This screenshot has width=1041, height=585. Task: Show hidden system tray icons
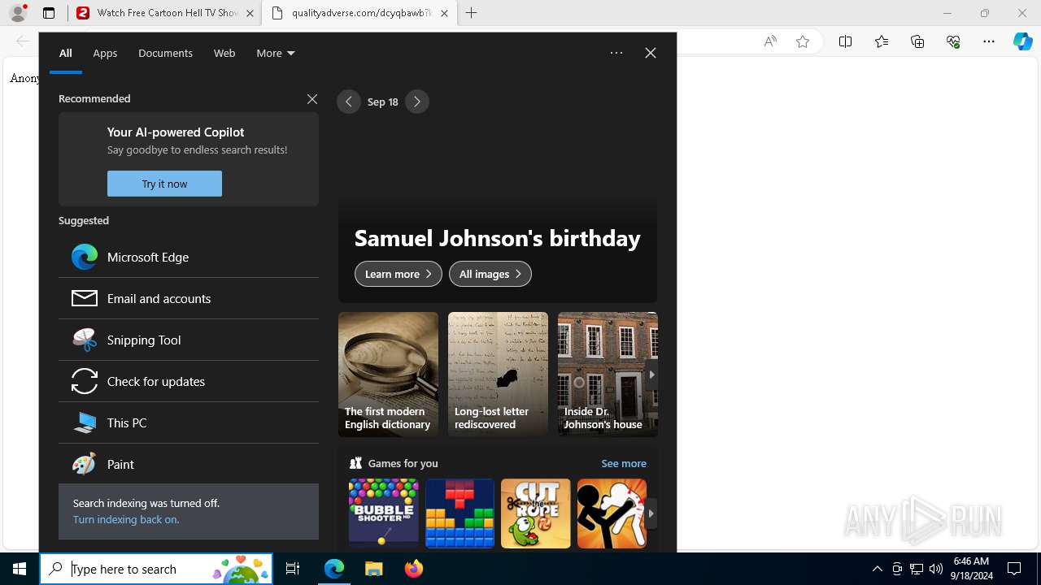click(877, 569)
